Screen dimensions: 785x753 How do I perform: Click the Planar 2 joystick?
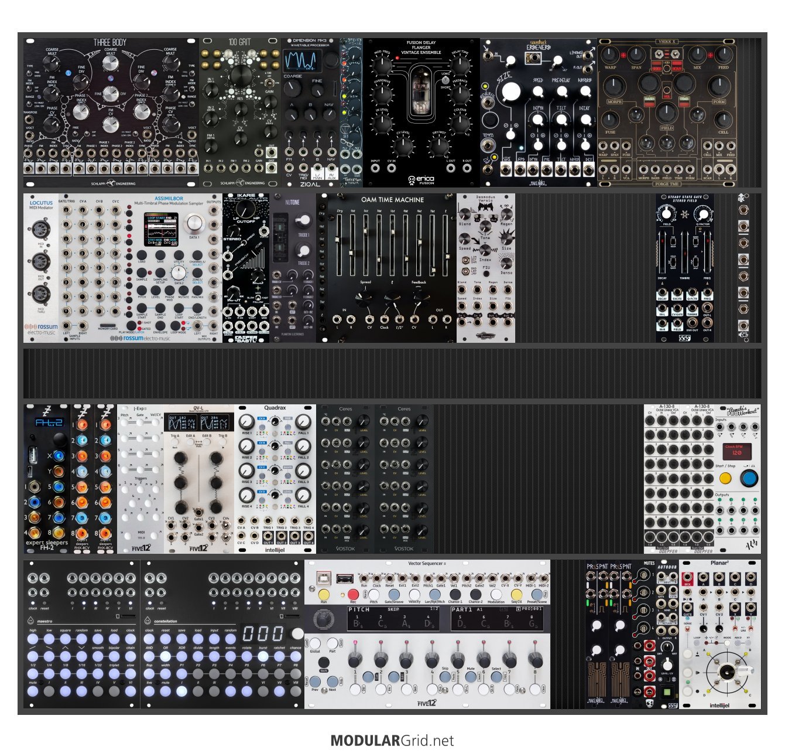point(728,672)
